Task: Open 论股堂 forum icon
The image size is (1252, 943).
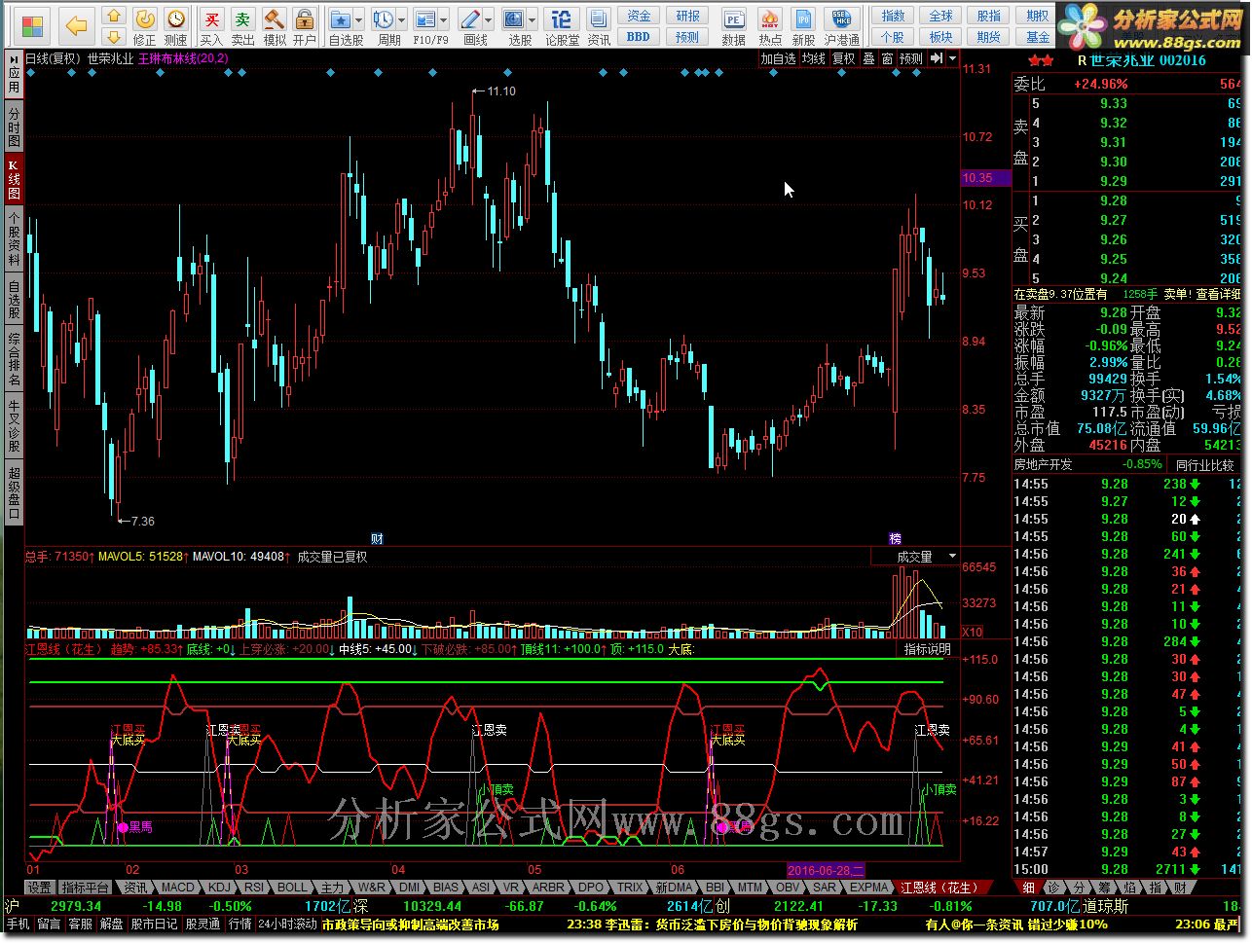Action: [x=562, y=26]
